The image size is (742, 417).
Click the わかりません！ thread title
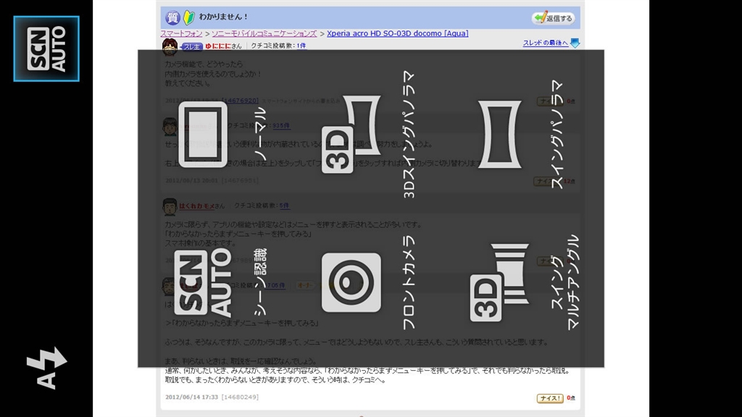point(223,17)
